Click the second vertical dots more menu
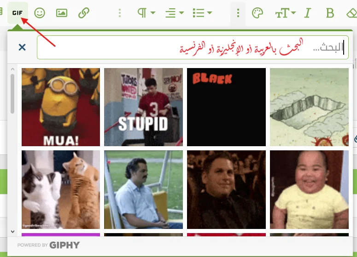The image size is (357, 257). 238,13
